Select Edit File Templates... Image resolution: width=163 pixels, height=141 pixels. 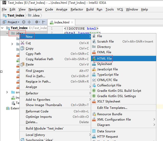coord(124,108)
